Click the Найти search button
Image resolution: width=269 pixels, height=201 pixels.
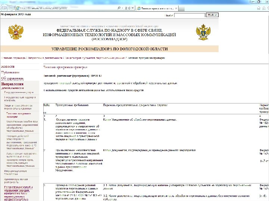(212, 15)
